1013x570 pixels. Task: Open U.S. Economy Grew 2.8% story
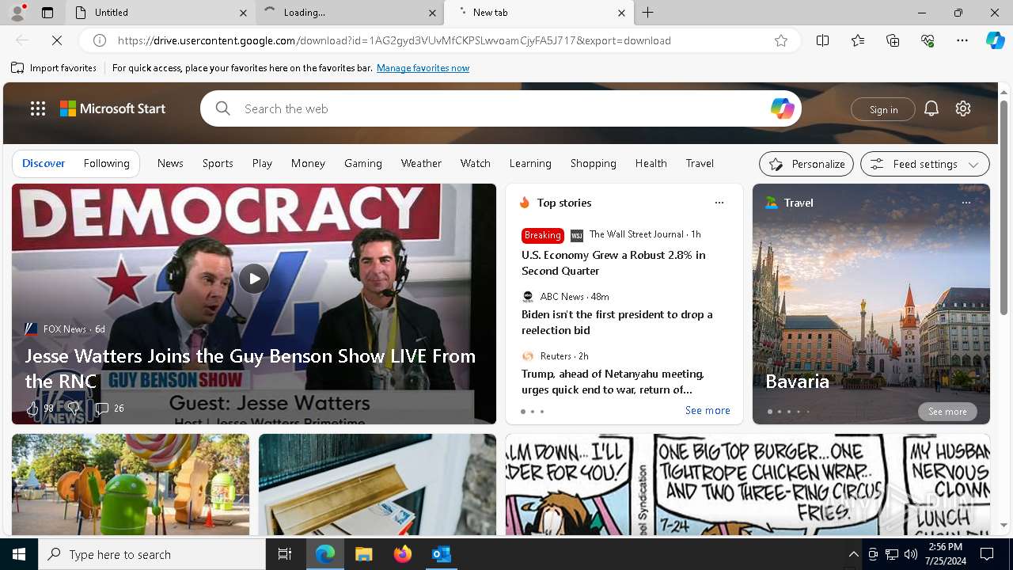(613, 263)
